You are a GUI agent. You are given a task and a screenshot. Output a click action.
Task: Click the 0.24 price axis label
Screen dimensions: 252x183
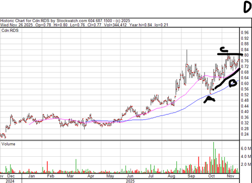(245, 134)
